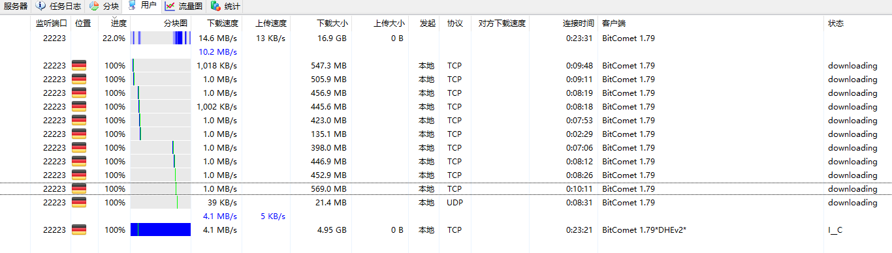The image size is (892, 253).
Task: Select peer row with 569.0 MB downloaded
Action: click(x=446, y=188)
